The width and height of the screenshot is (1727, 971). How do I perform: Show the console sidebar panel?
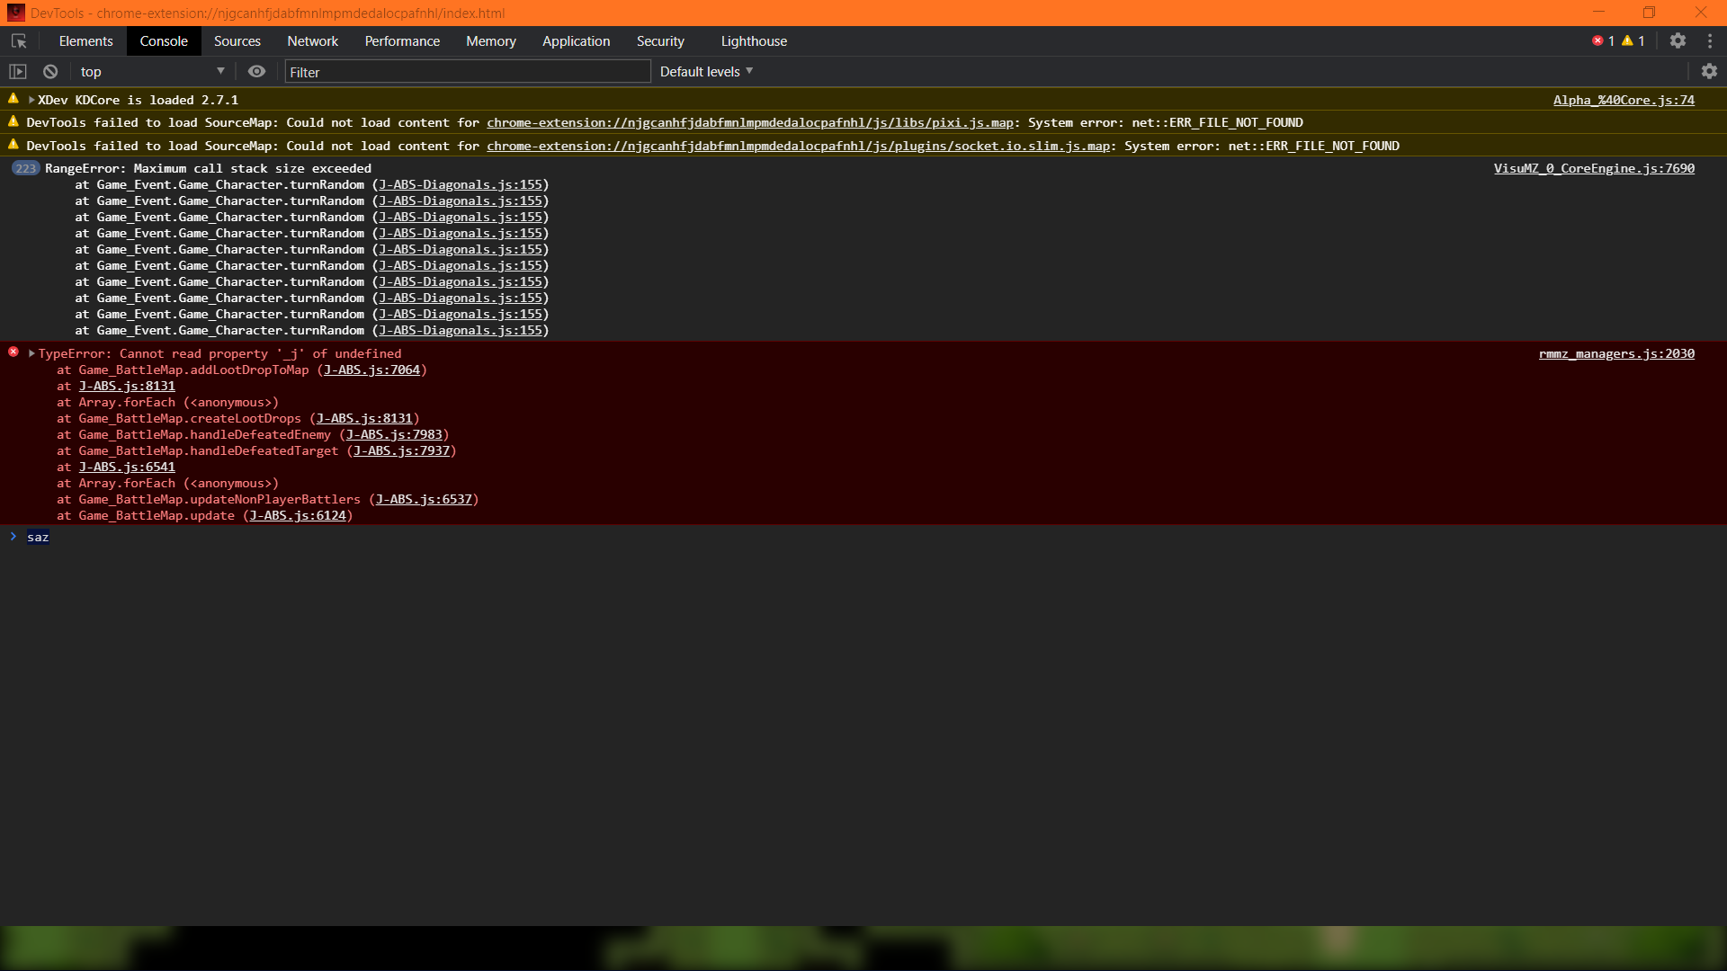pyautogui.click(x=18, y=72)
